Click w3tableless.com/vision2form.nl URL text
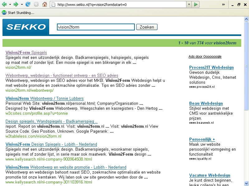 [33, 136]
